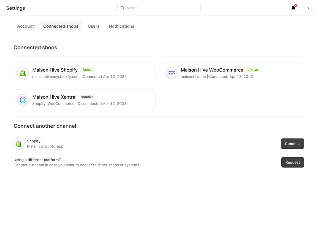Viewport: 317px width, 234px height.
Task: Click the WooCommerce logo icon
Action: click(x=171, y=73)
